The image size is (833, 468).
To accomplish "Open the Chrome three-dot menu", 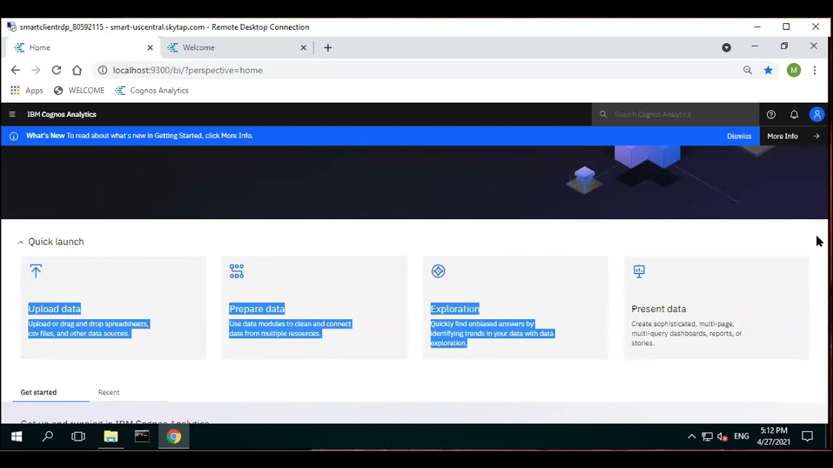I will click(x=815, y=70).
